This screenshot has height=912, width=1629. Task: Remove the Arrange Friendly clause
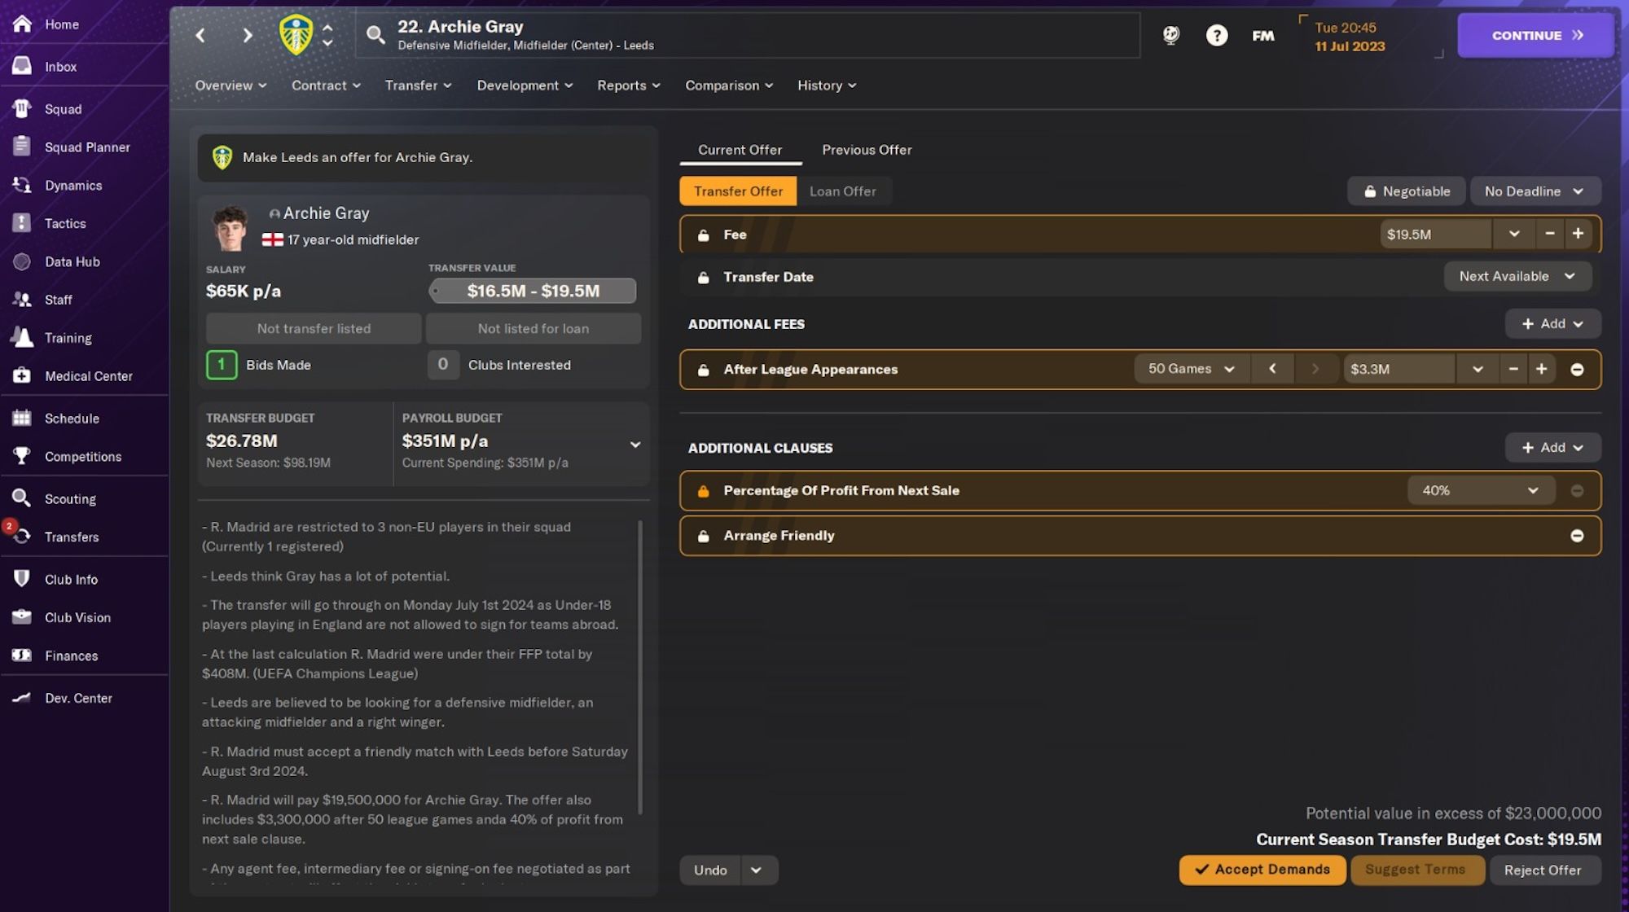[1577, 536]
